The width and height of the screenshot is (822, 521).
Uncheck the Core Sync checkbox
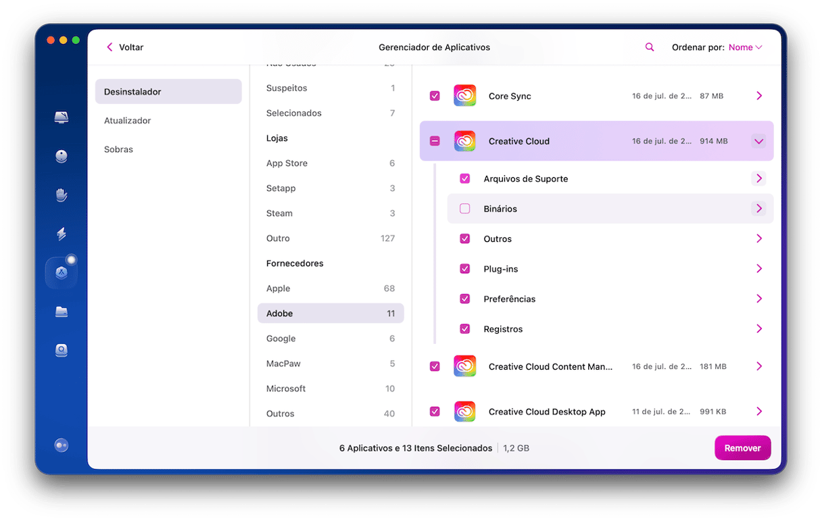coord(435,96)
